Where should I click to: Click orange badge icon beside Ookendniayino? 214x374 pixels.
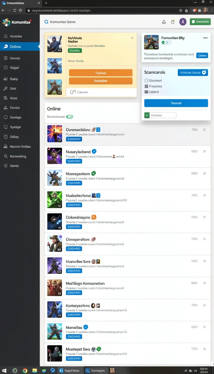coord(94,217)
